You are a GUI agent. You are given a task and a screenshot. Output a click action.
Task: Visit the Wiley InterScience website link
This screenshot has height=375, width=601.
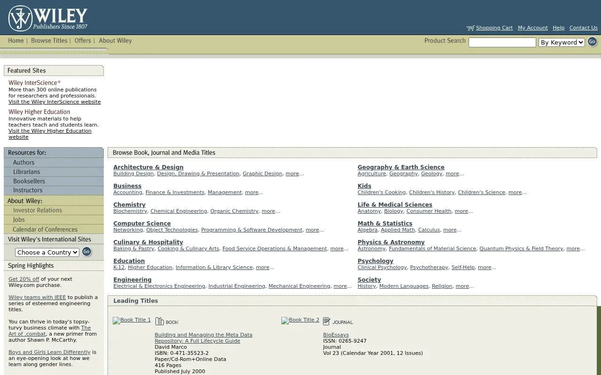coord(54,102)
